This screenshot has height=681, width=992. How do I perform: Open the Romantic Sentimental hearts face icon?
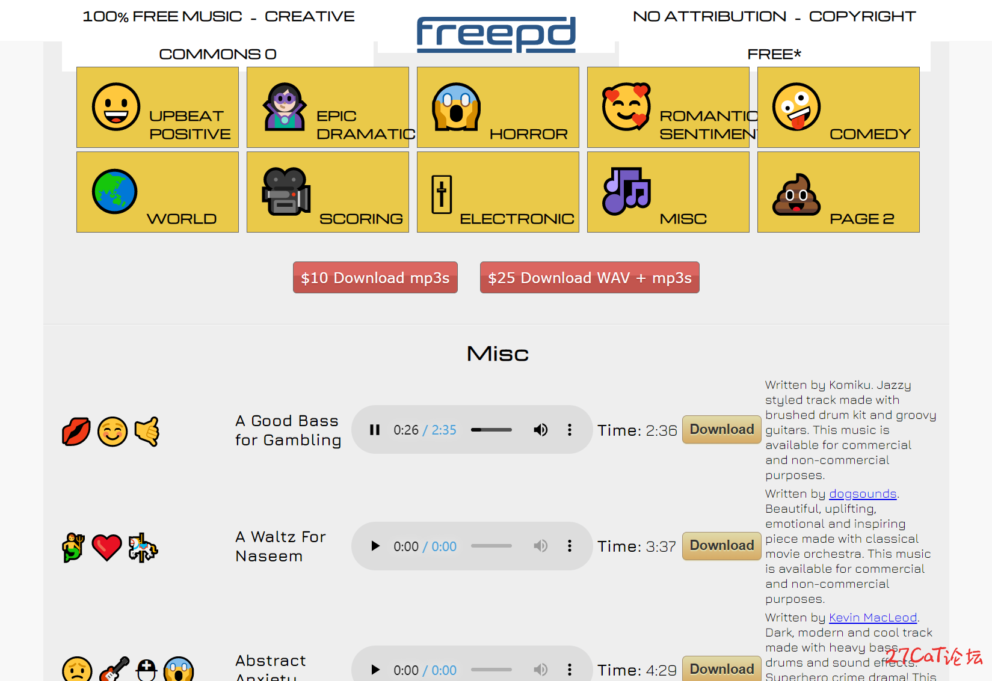[x=626, y=107]
